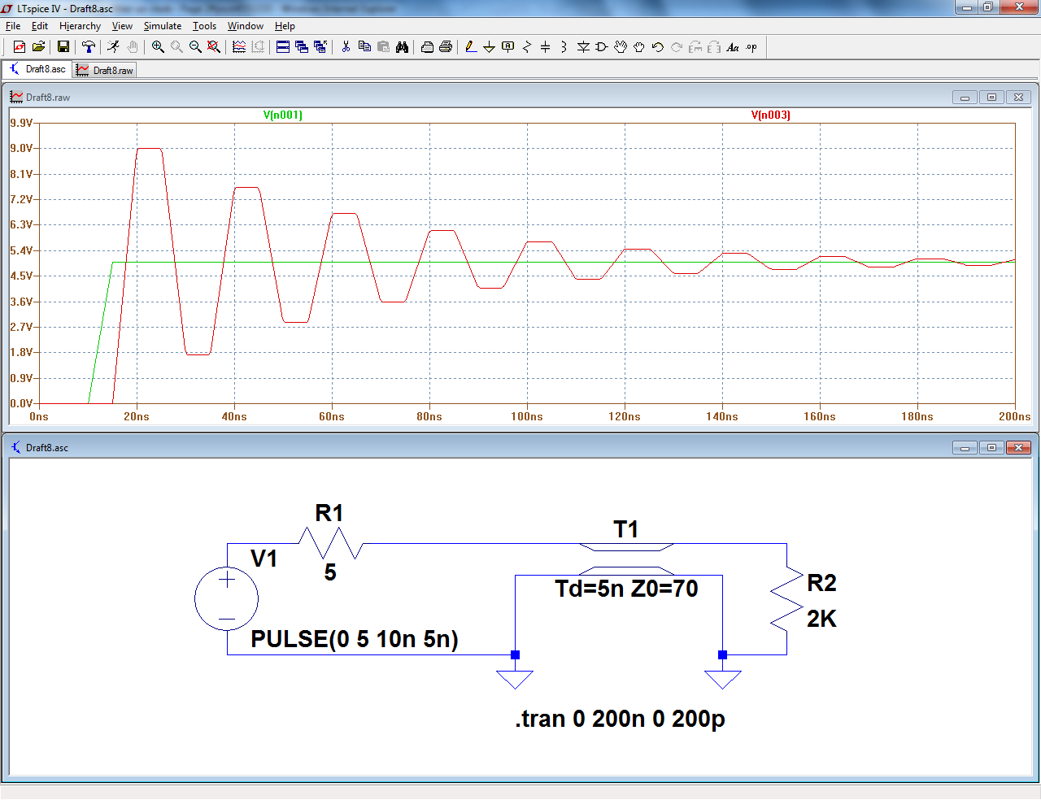Click the V1 source label
Screen dimensions: 1041x800
pyautogui.click(x=264, y=559)
